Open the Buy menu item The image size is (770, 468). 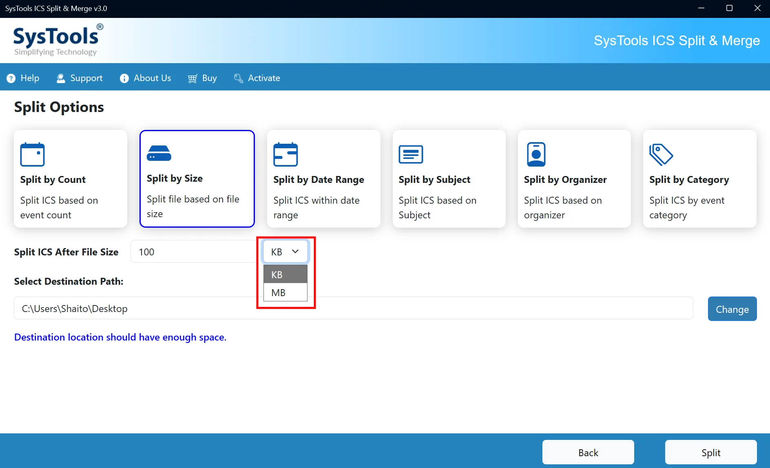coord(202,78)
